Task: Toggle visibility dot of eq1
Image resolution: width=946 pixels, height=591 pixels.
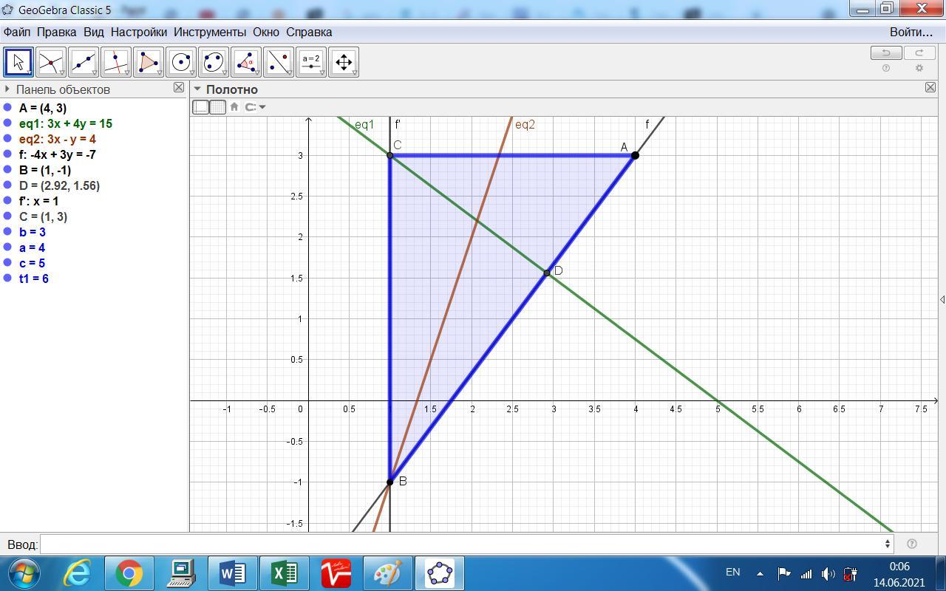Action: click(8, 123)
